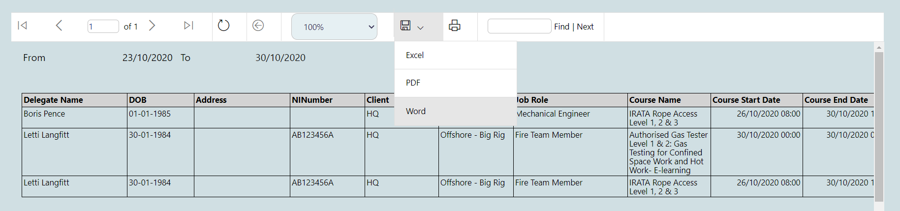The width and height of the screenshot is (900, 211).
Task: Navigate back to parent report
Action: pyautogui.click(x=258, y=26)
